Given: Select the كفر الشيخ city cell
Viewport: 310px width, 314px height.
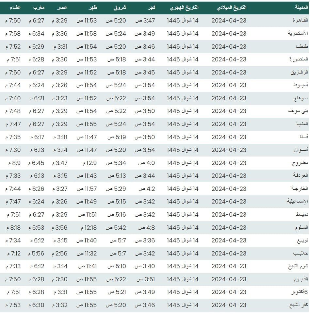Looking at the screenshot, I should coord(299,305).
